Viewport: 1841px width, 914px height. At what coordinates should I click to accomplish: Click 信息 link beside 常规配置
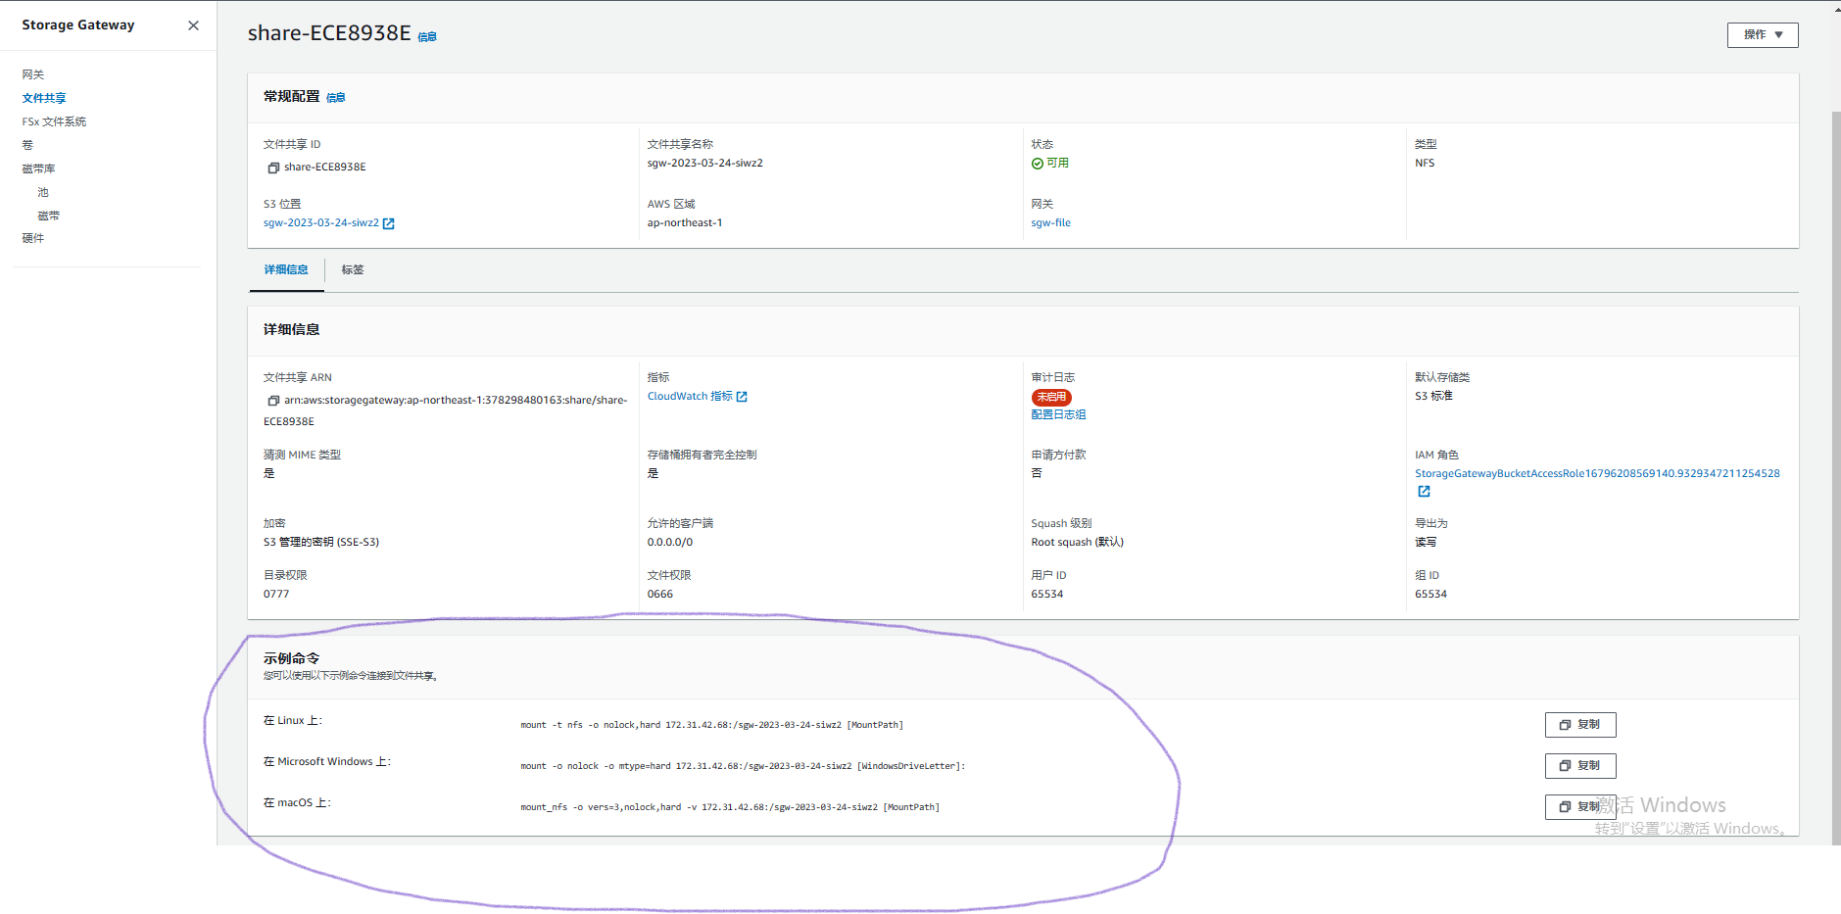pyautogui.click(x=336, y=98)
